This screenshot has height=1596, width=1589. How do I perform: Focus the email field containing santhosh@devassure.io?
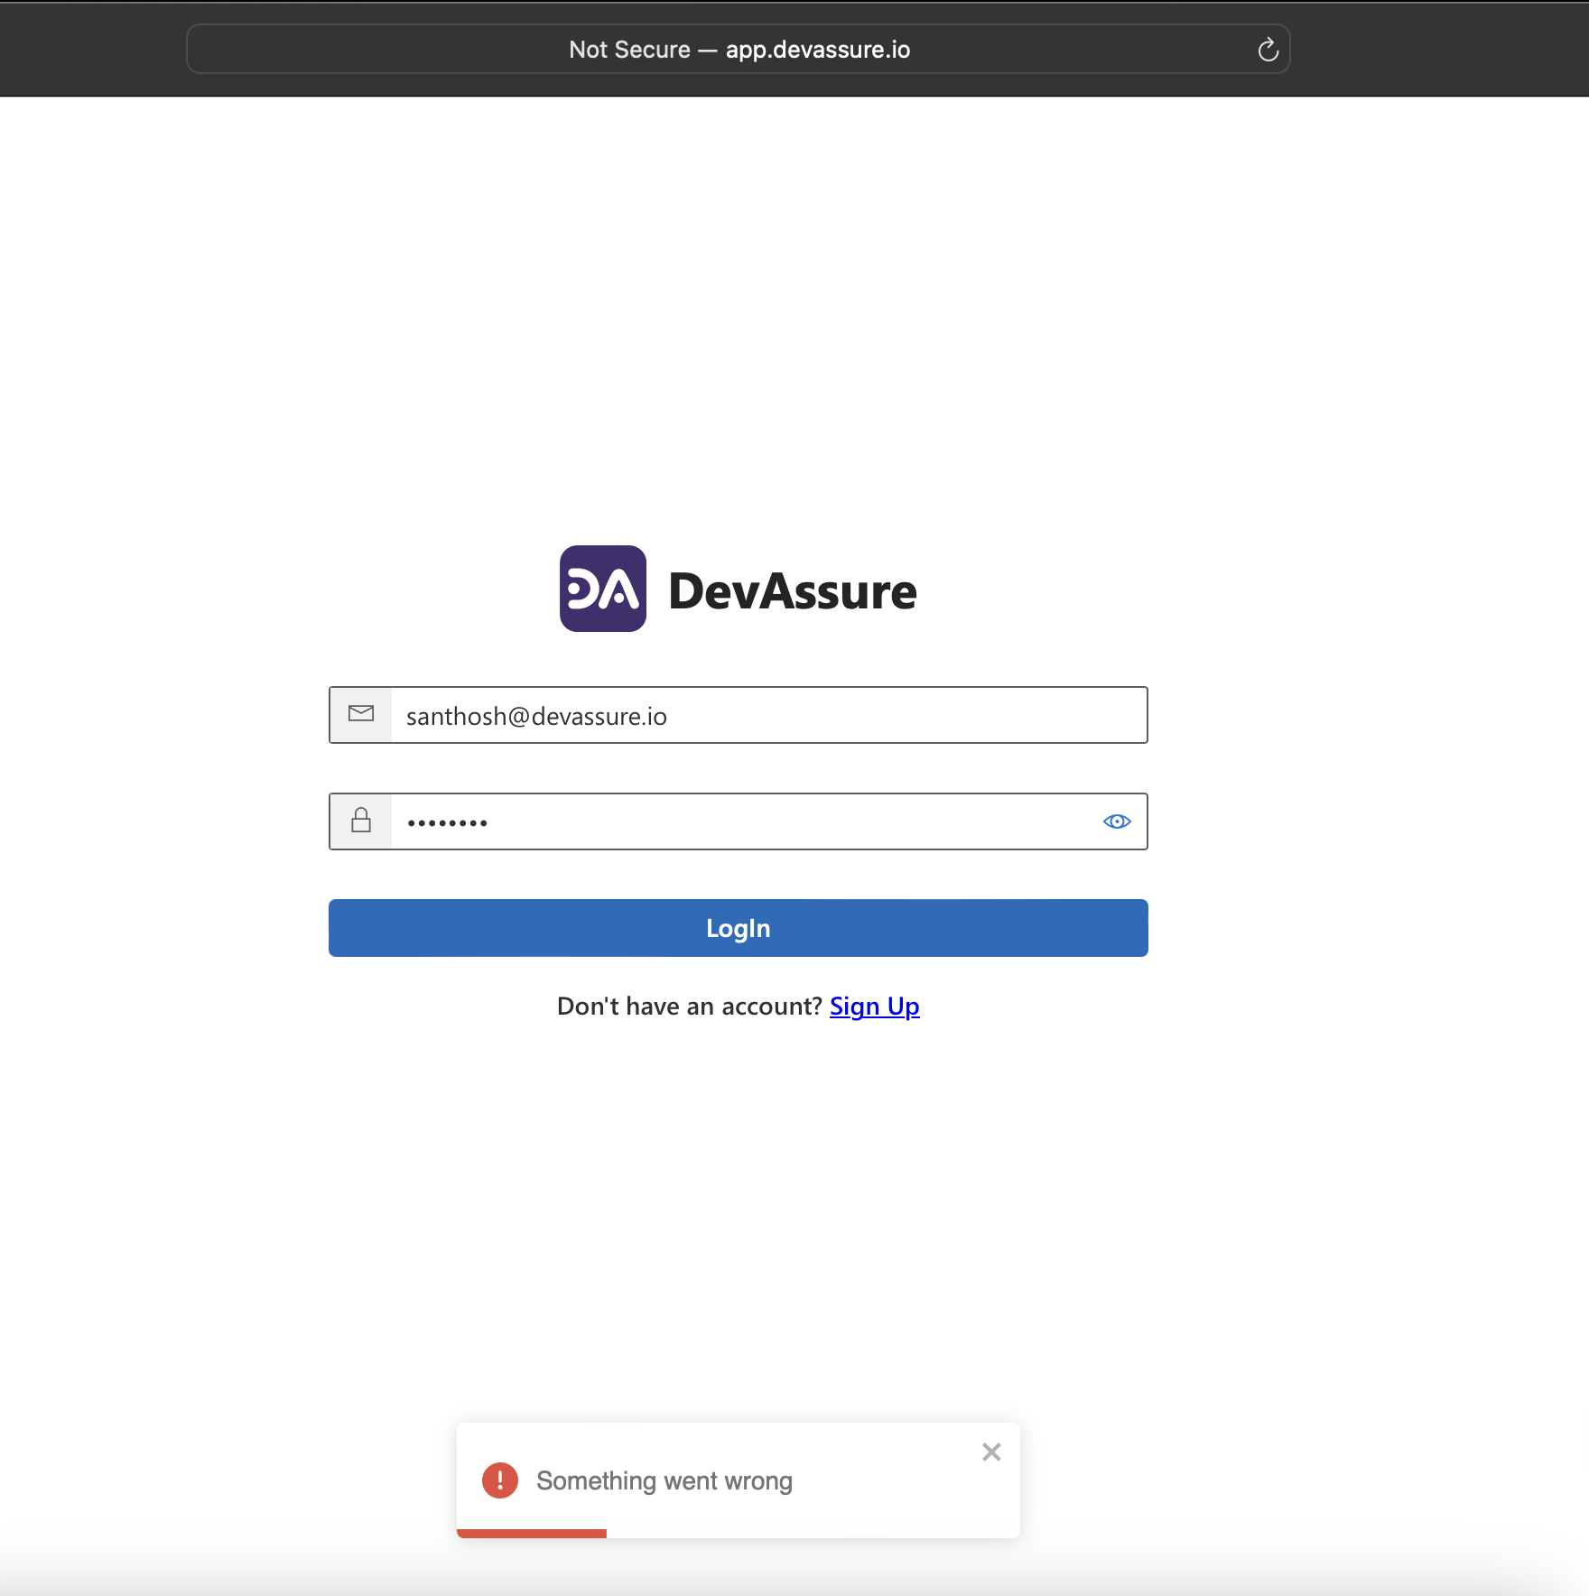click(767, 715)
